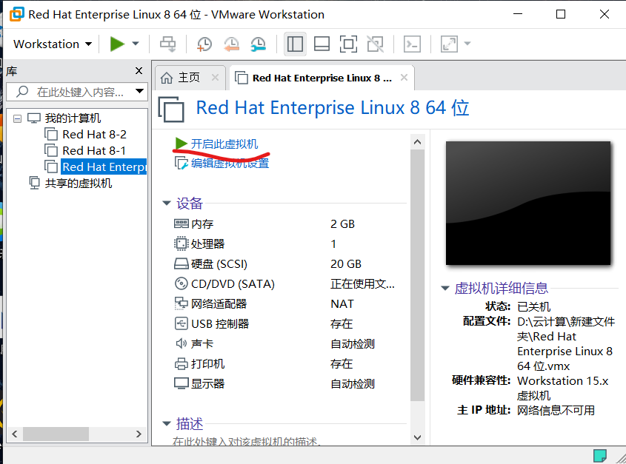Open the library search filter dropdown
626x464 pixels.
point(139,91)
